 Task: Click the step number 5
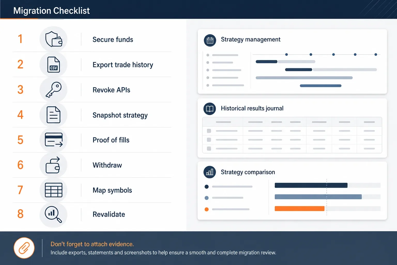[20, 140]
